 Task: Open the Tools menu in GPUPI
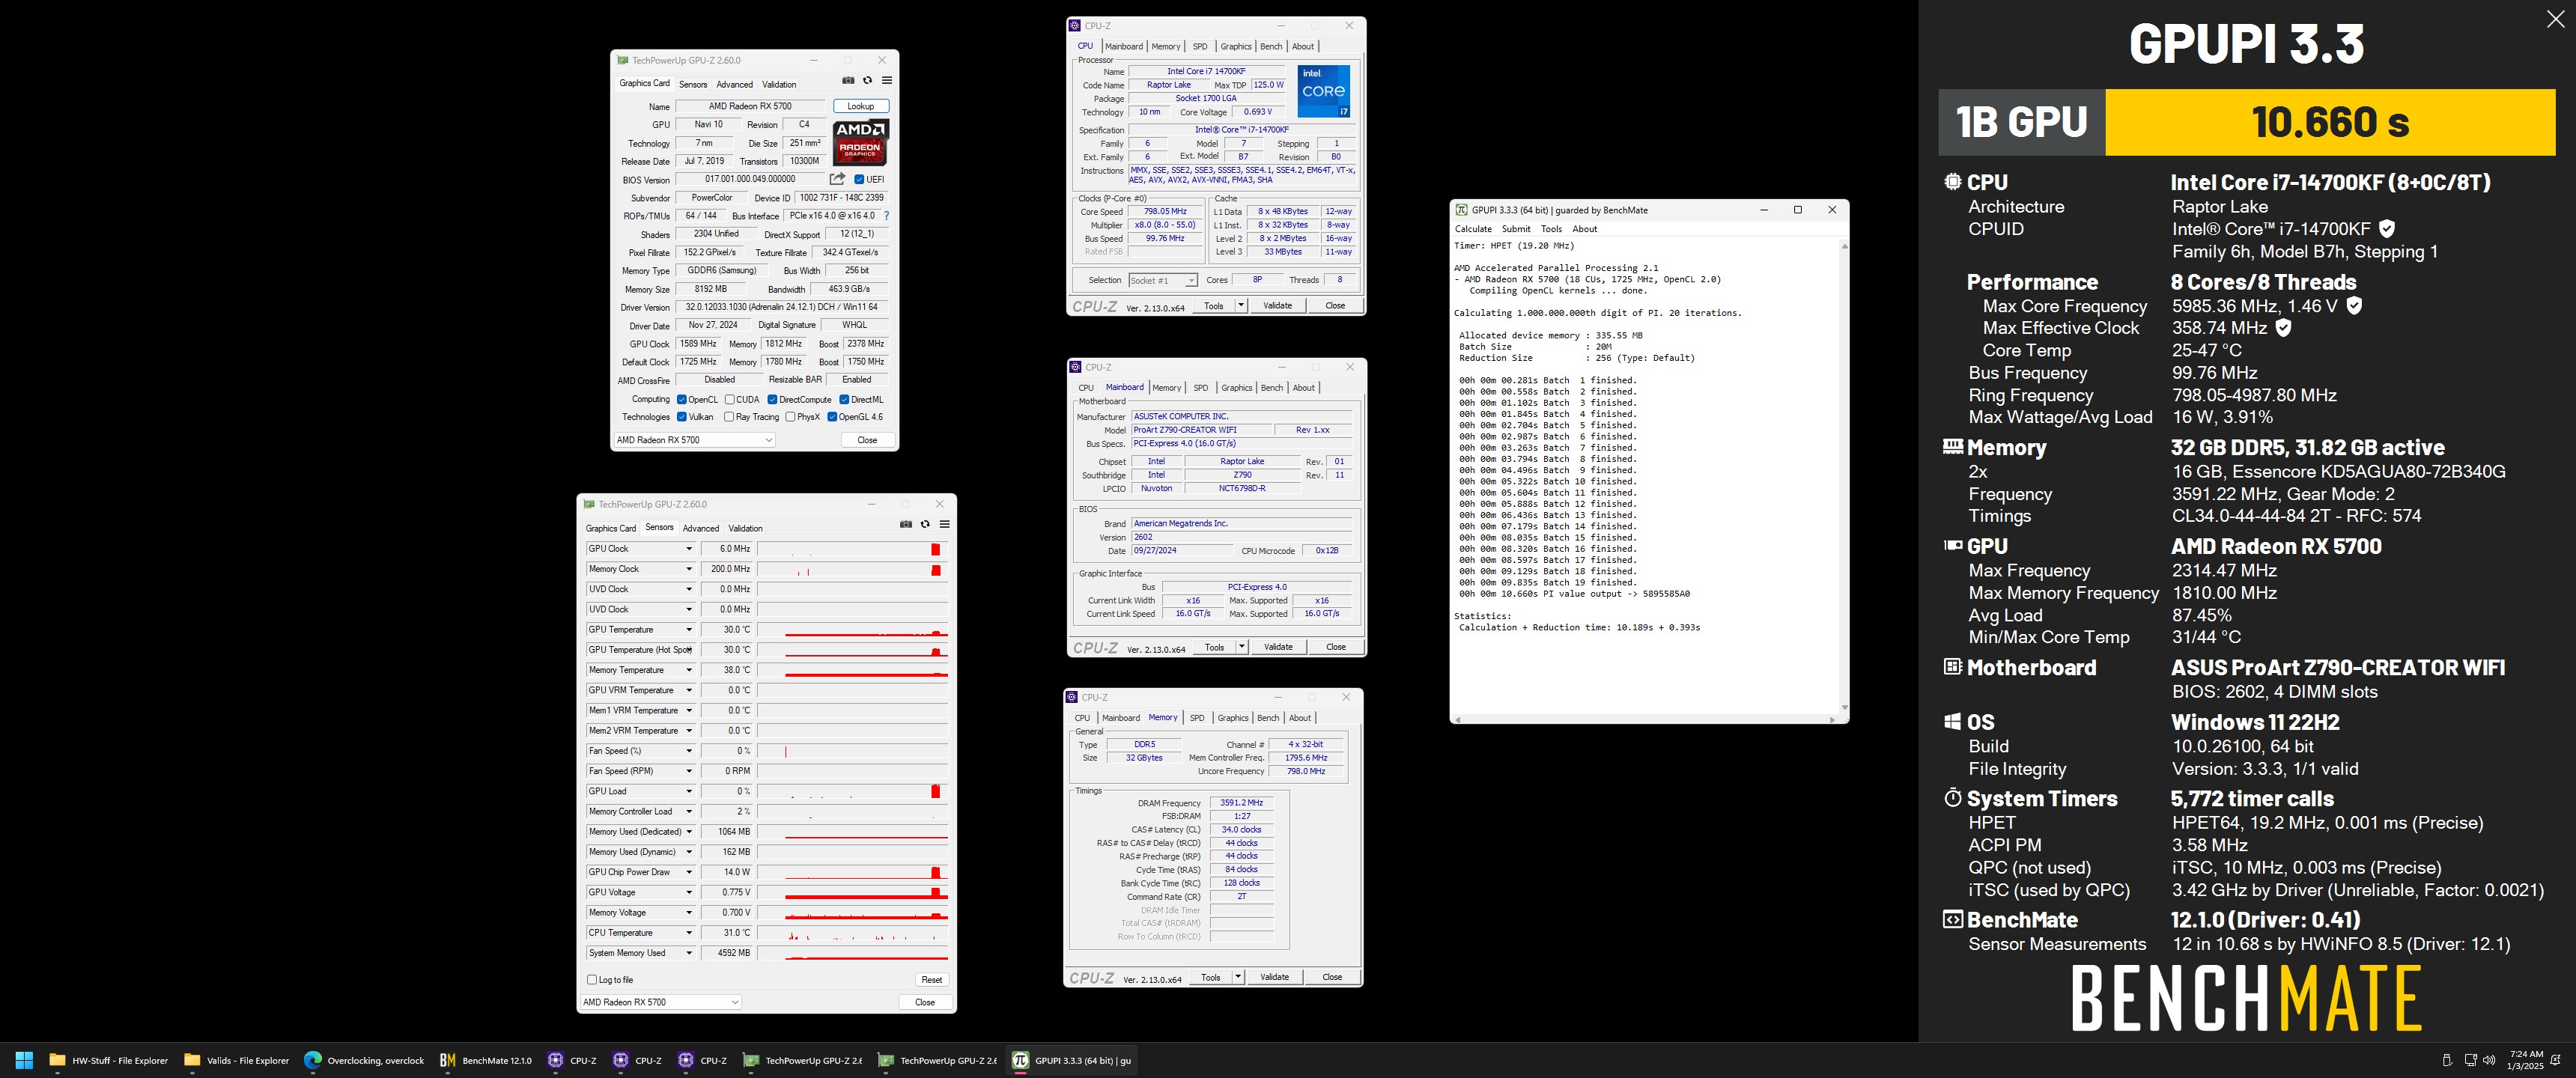1551,229
